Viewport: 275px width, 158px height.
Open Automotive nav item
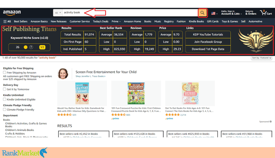tap(255, 21)
